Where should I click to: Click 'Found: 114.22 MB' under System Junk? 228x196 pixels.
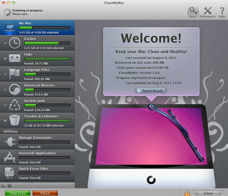click(x=37, y=110)
